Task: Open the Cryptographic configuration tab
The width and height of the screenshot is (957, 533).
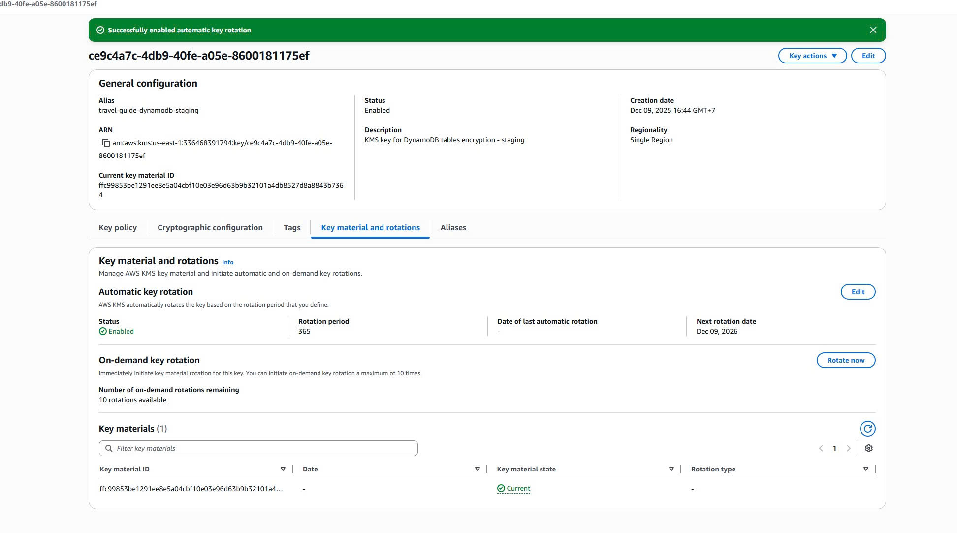Action: pyautogui.click(x=210, y=227)
